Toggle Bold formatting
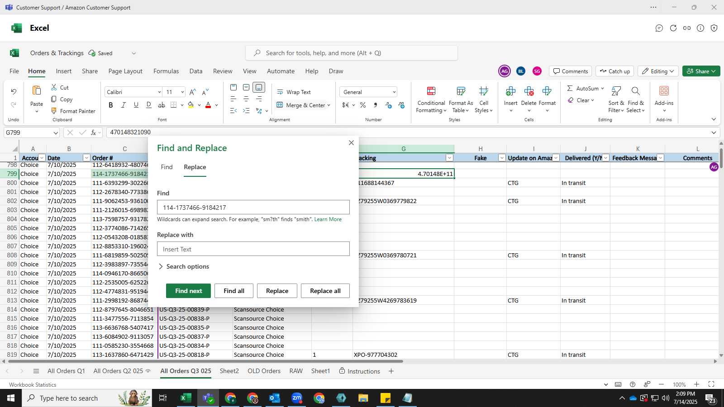Screen dimensions: 724x407 point(111,105)
